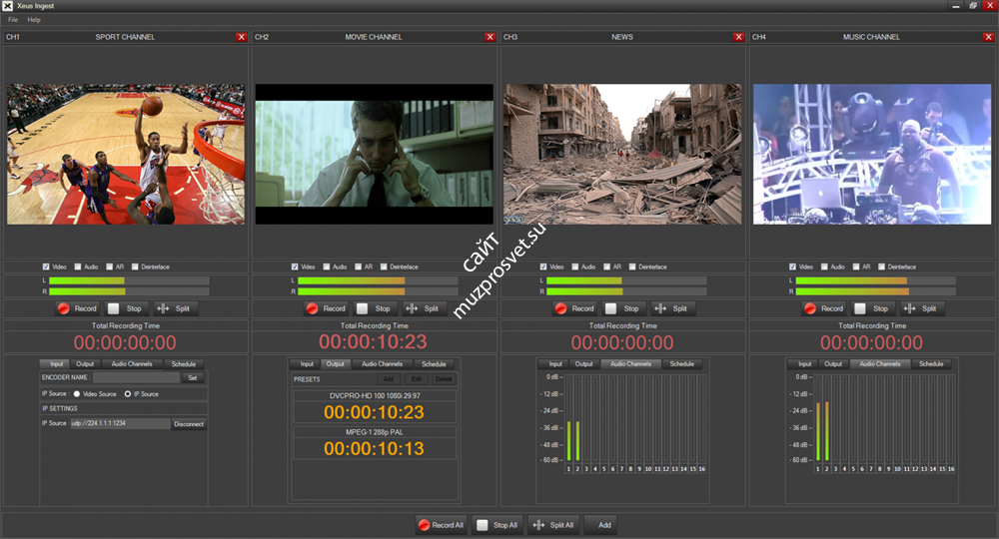Stop recording on CH3 News
Image resolution: width=999 pixels, height=539 pixels.
(x=621, y=308)
